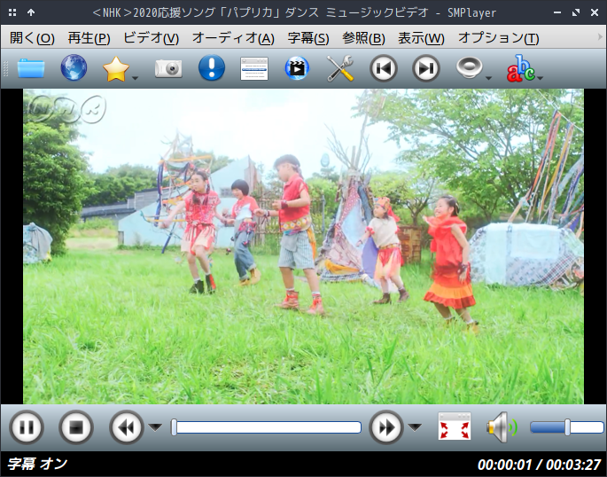The image size is (607, 477).
Task: Click the volume slider
Action: [x=567, y=427]
